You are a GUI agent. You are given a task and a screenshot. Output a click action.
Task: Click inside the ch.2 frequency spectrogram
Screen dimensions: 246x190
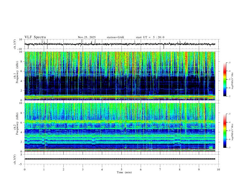point(120,127)
